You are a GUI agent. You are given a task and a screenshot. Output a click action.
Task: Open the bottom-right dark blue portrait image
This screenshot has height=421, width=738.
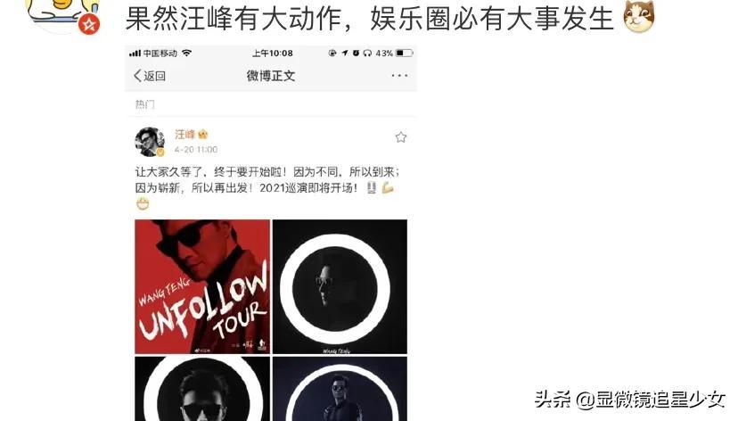[340, 389]
